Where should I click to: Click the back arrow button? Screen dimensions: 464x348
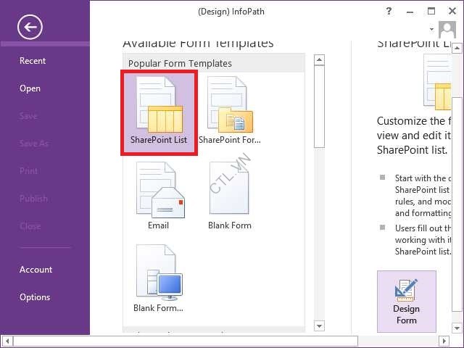point(30,28)
